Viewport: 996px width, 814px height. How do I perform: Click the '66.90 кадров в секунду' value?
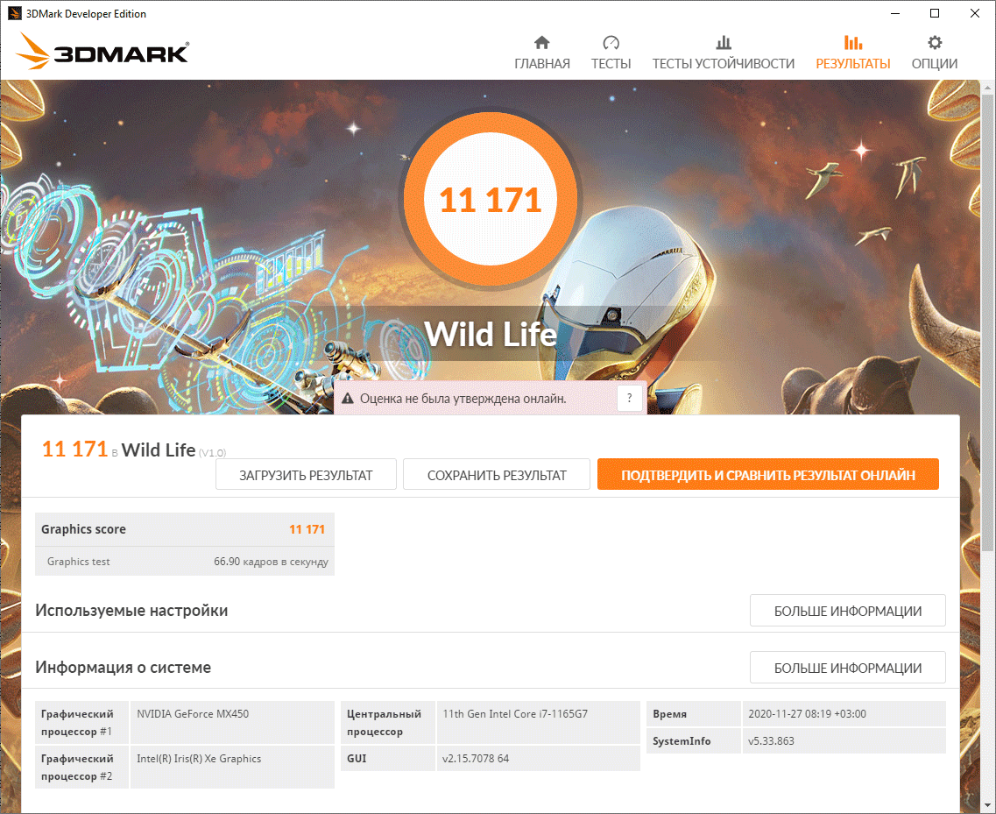[x=272, y=562]
